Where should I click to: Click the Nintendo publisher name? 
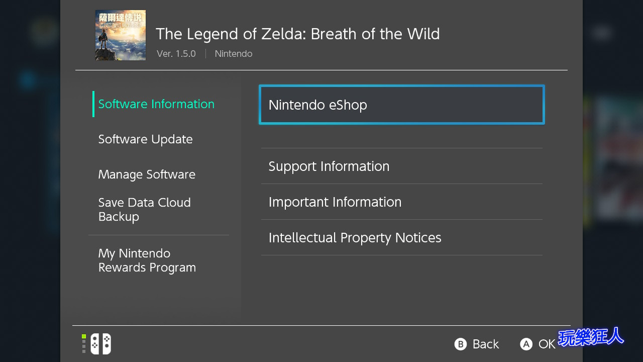pyautogui.click(x=234, y=54)
